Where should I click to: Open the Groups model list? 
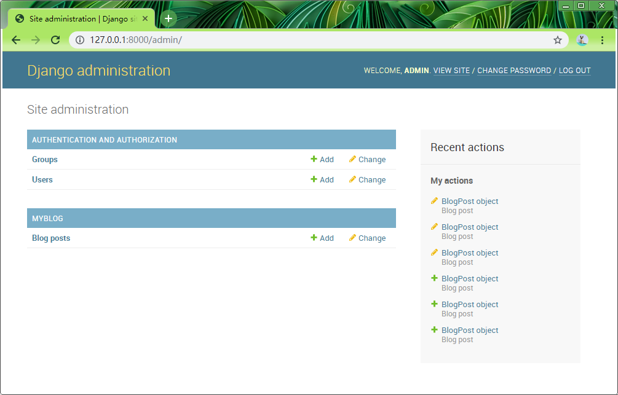pos(44,160)
